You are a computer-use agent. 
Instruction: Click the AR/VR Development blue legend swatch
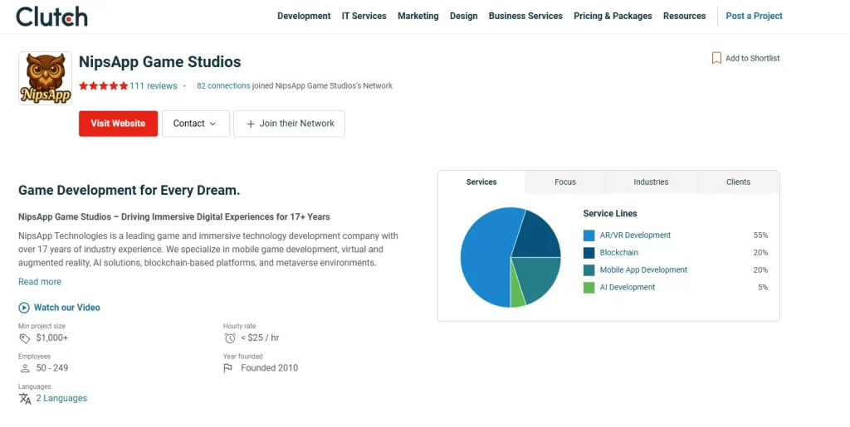[589, 235]
